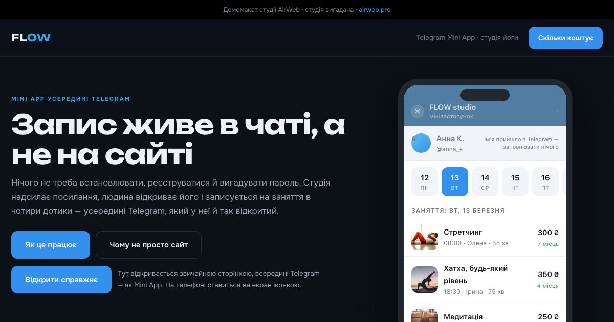Select date 15 ЧТ

tap(515, 181)
